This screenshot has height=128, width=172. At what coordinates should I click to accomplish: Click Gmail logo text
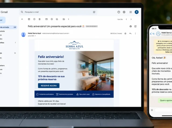4,12
